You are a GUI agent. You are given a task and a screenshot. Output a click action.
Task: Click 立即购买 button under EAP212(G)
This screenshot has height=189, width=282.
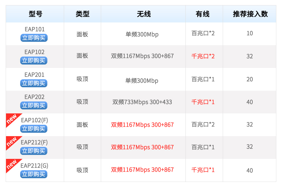click(x=34, y=174)
